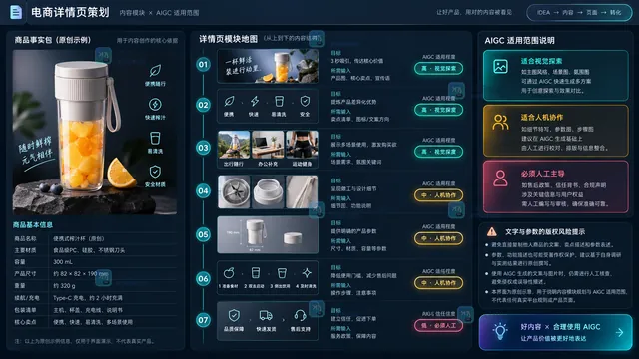Viewport: 639px width, 359px height.
Task: Click the step 4 sparkle icon in module 06
Action: click(307, 272)
